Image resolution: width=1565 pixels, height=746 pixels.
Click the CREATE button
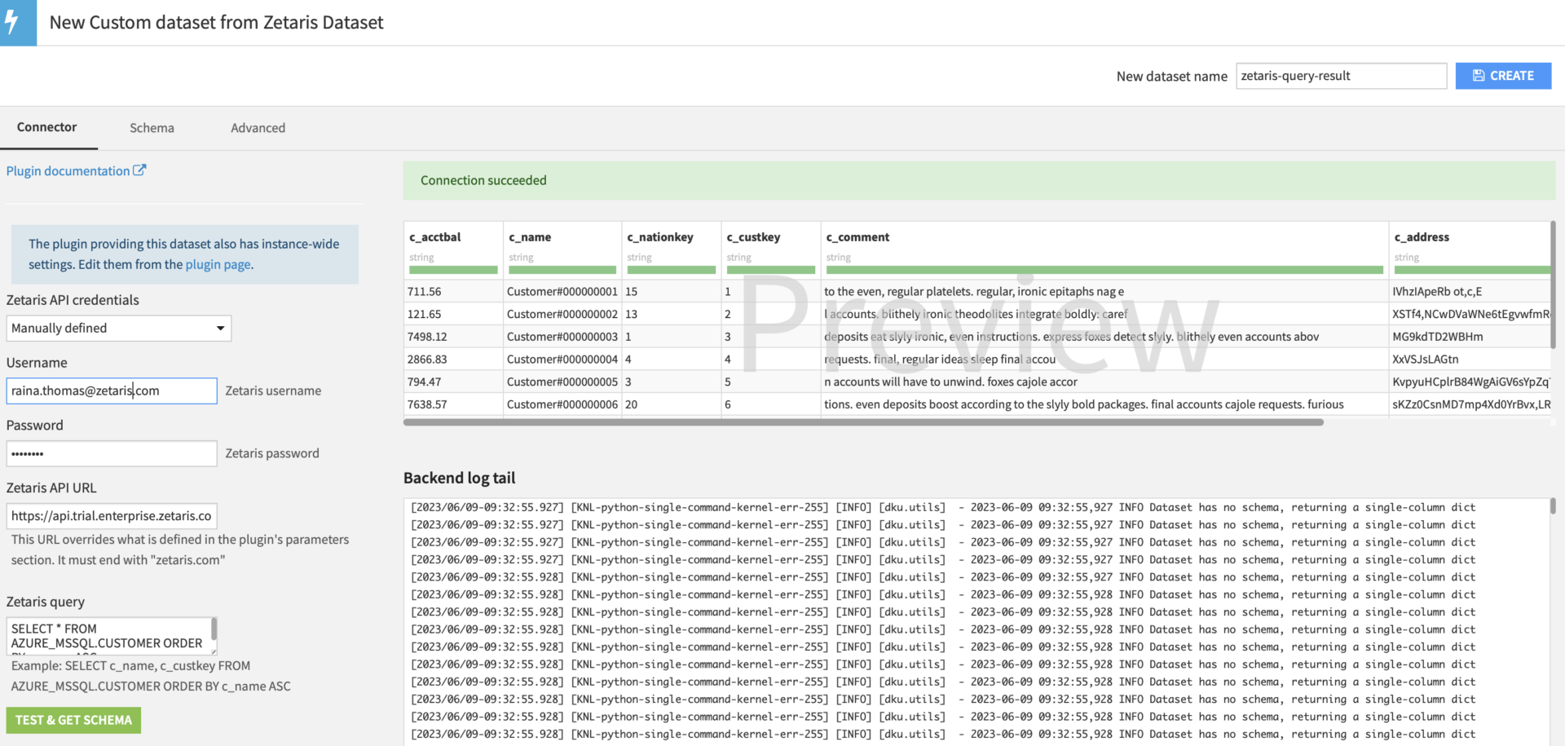(1503, 75)
